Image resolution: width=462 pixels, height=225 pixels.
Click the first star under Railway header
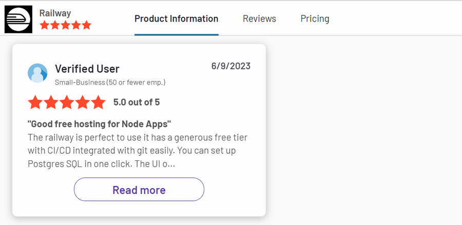(45, 25)
